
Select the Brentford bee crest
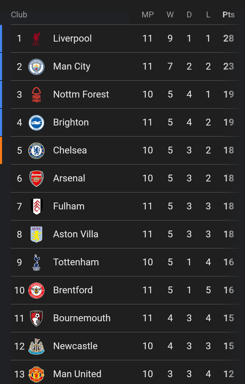(x=36, y=290)
